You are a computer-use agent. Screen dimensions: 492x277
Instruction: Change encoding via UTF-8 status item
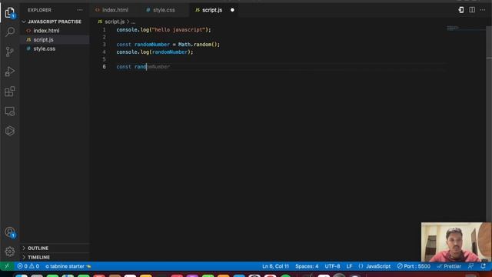[332, 266]
